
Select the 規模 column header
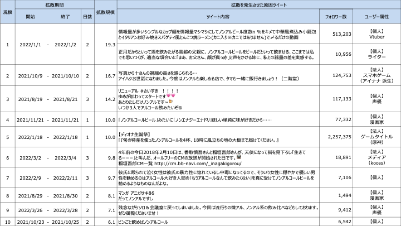coord(7,12)
